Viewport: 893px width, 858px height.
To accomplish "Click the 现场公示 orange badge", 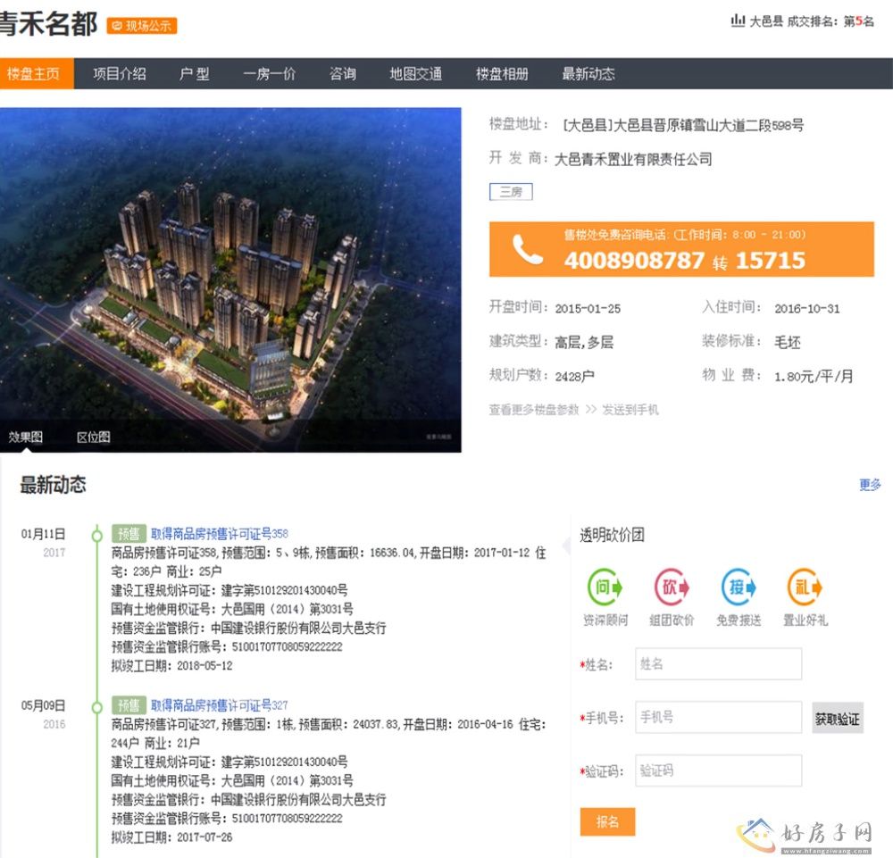I will 142,26.
